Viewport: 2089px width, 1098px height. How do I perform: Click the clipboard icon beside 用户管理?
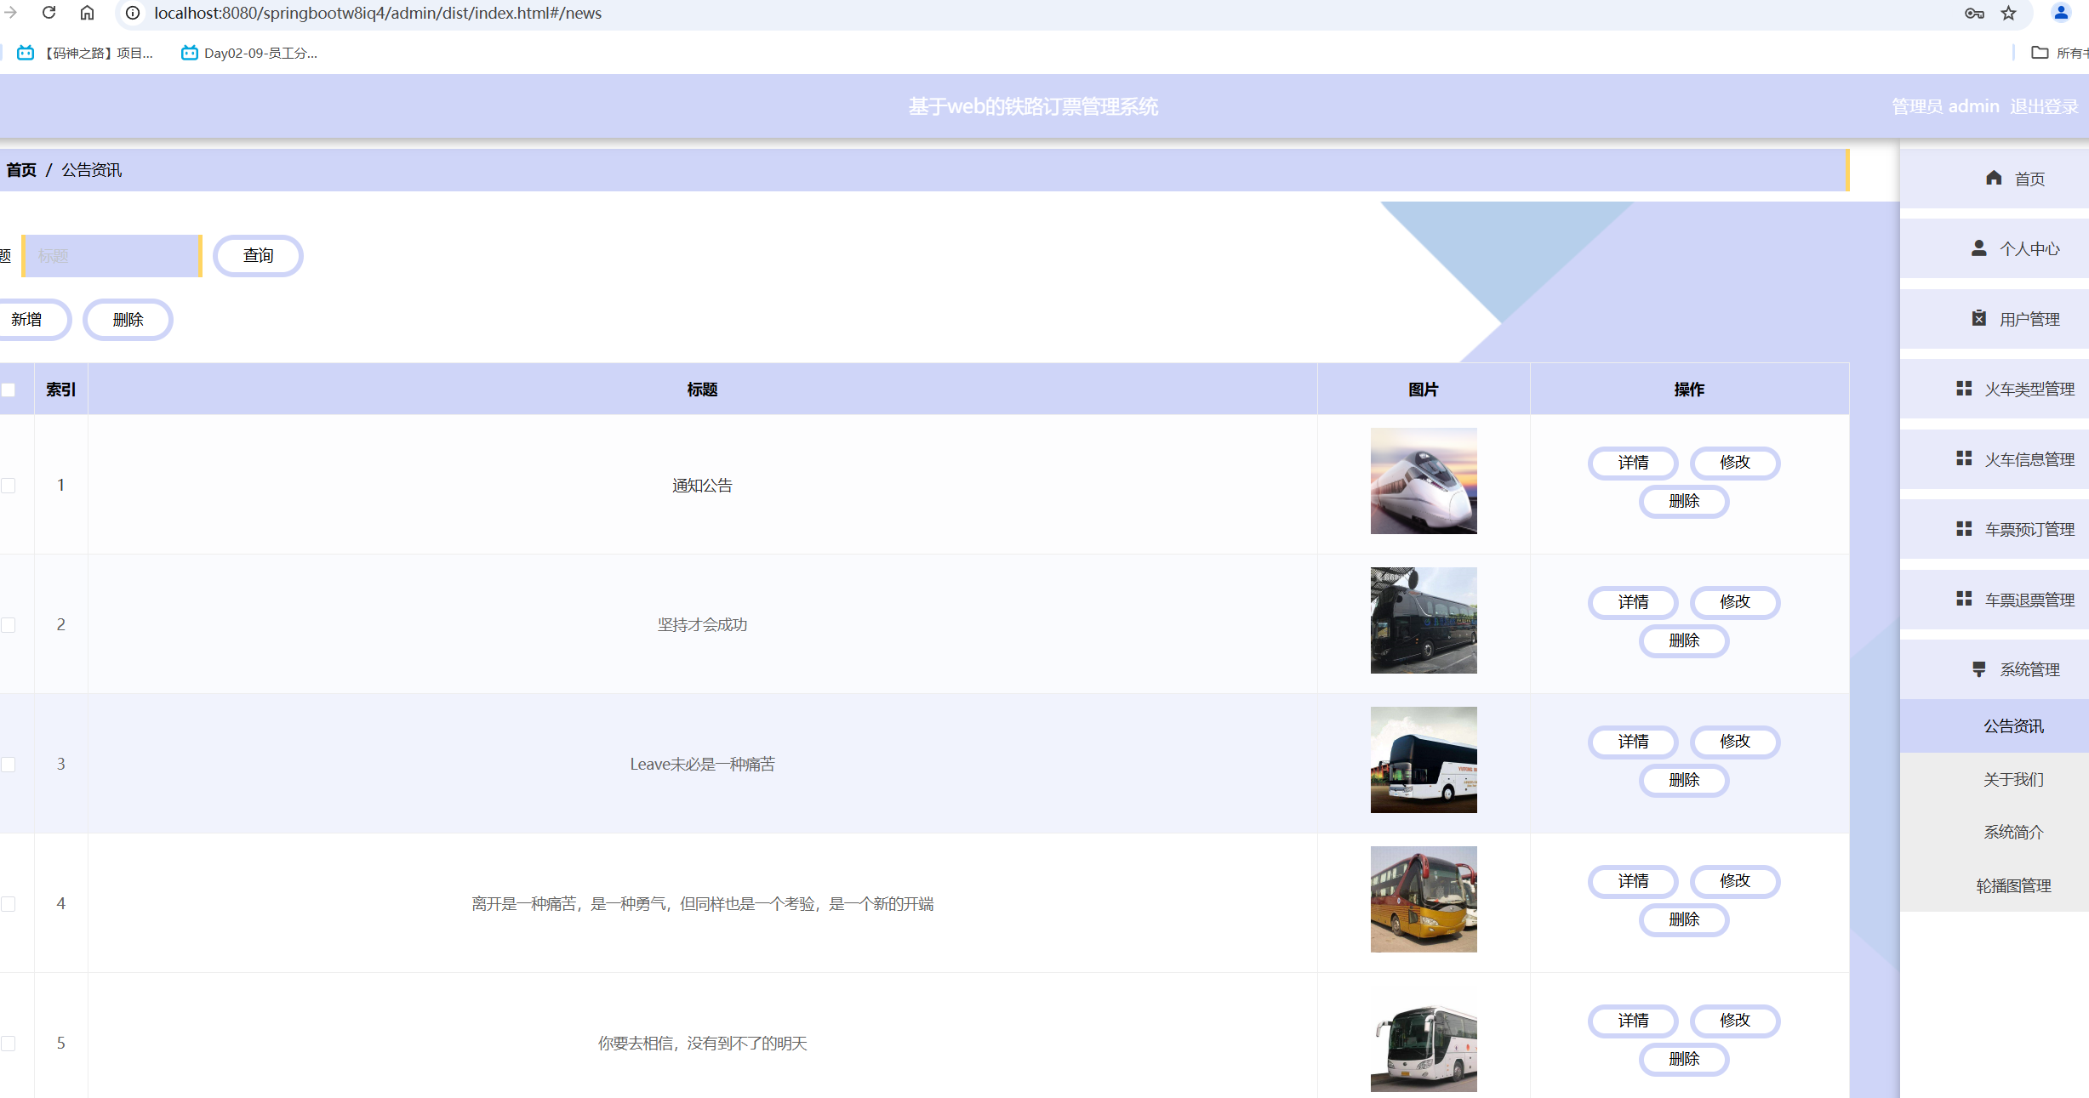click(1979, 318)
